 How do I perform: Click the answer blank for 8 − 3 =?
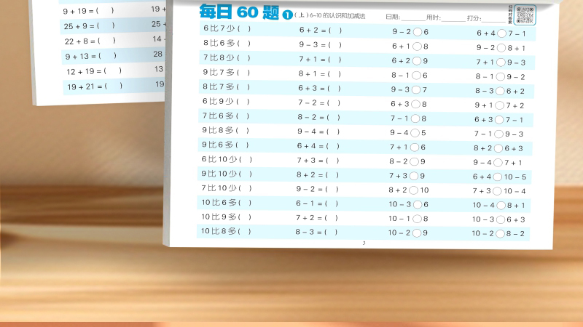[332, 233]
